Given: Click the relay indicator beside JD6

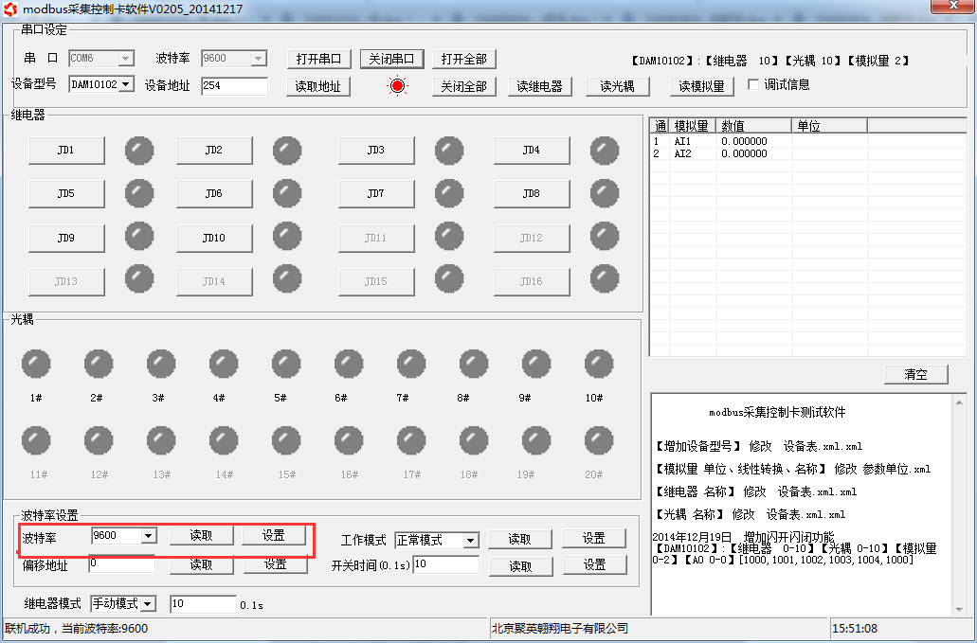Looking at the screenshot, I should (287, 193).
